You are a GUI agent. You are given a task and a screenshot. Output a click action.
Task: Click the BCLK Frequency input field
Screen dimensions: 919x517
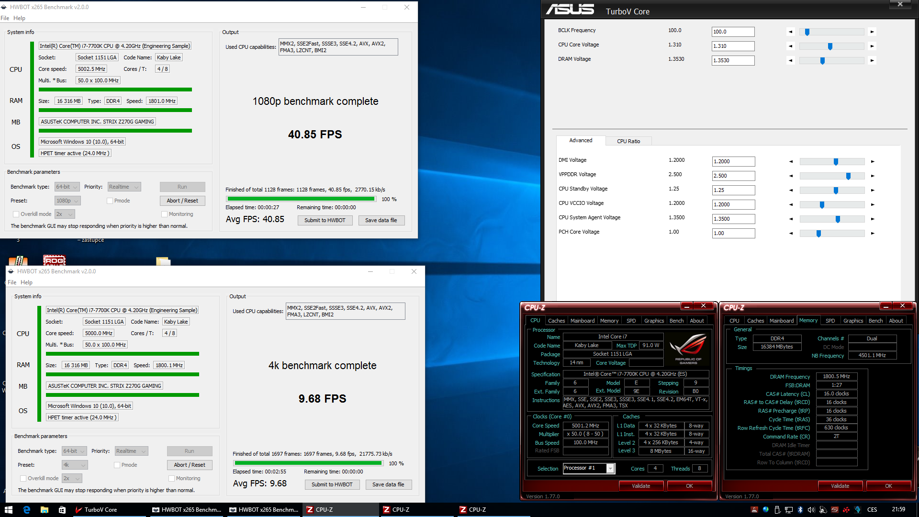(733, 32)
